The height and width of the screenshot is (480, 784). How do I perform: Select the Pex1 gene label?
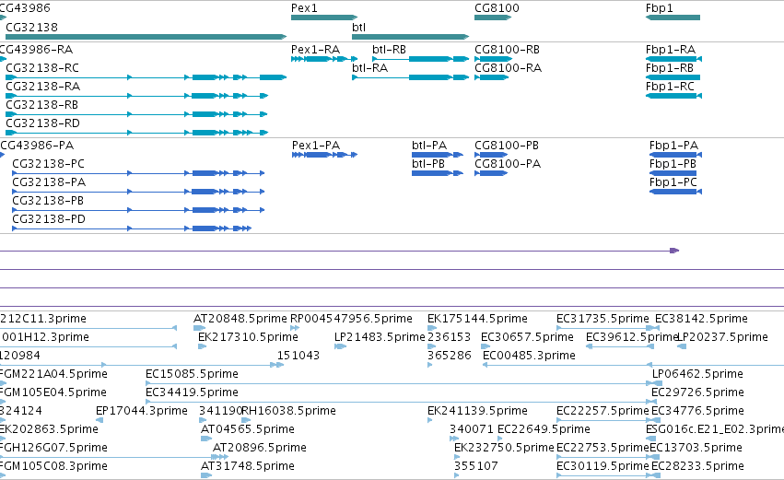pos(304,8)
